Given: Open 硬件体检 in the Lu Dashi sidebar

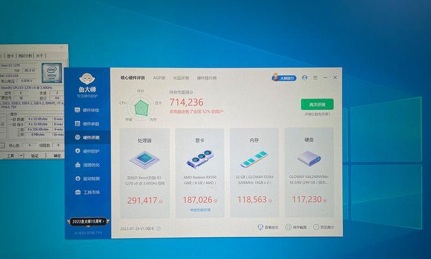Looking at the screenshot, I should (87, 110).
